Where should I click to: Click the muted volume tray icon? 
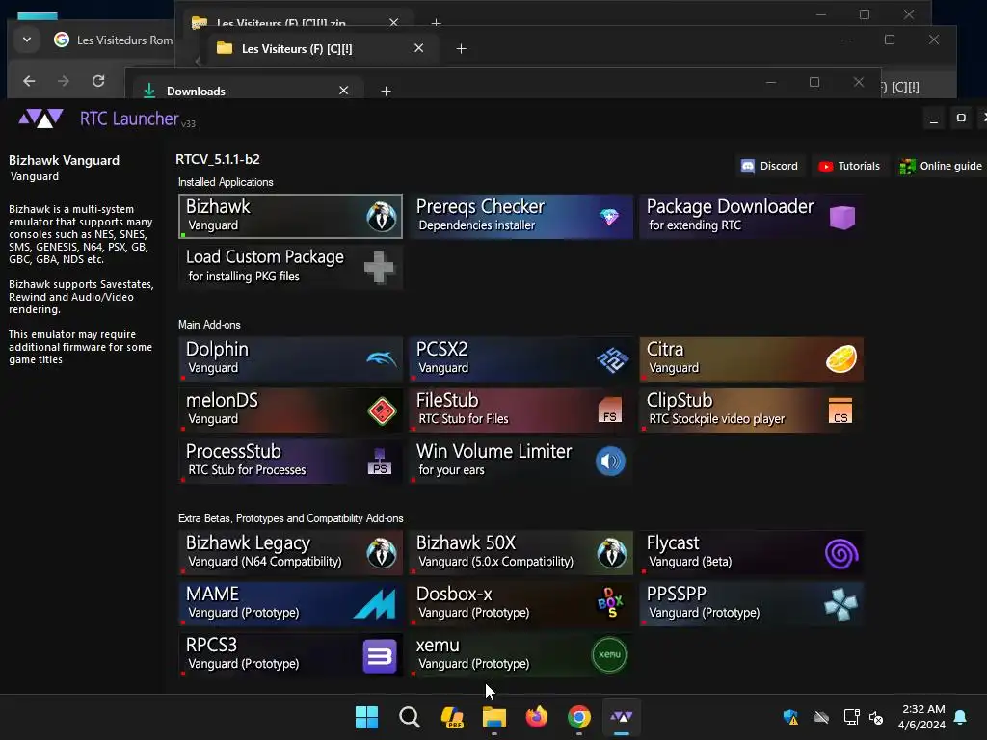coord(876,717)
